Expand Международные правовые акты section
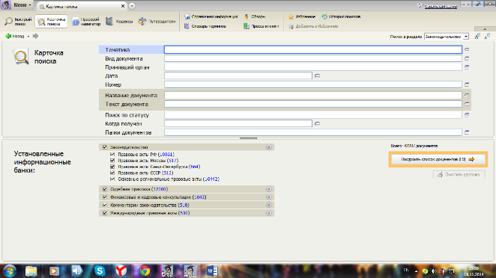The width and height of the screenshot is (496, 278). pos(268,213)
